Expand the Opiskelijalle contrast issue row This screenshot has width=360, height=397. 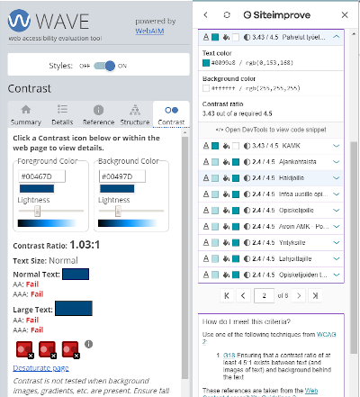point(271,211)
